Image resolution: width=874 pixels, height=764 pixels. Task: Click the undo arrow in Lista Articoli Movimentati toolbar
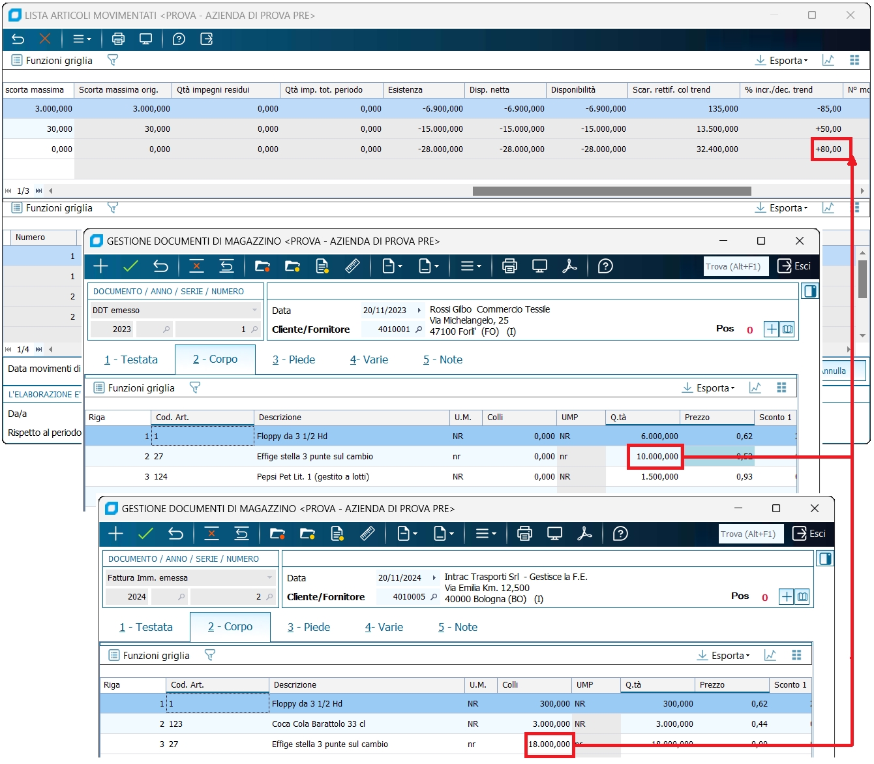[18, 39]
